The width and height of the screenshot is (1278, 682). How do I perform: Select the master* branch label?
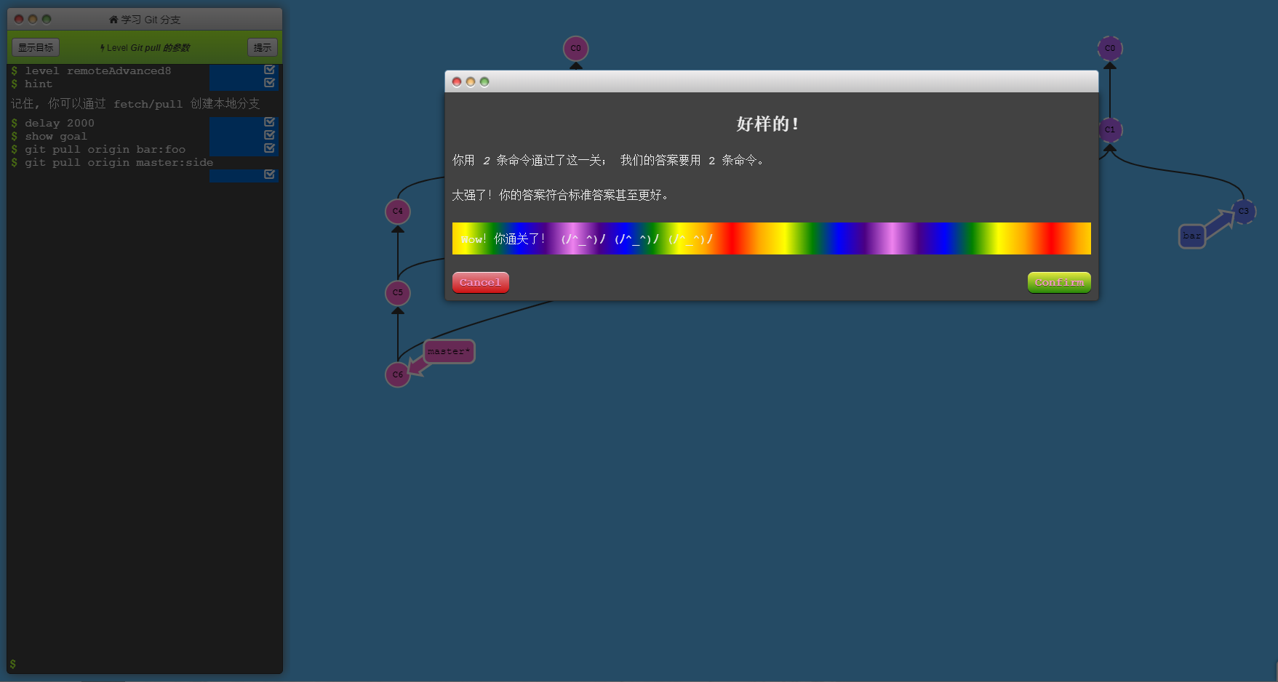[x=448, y=351]
